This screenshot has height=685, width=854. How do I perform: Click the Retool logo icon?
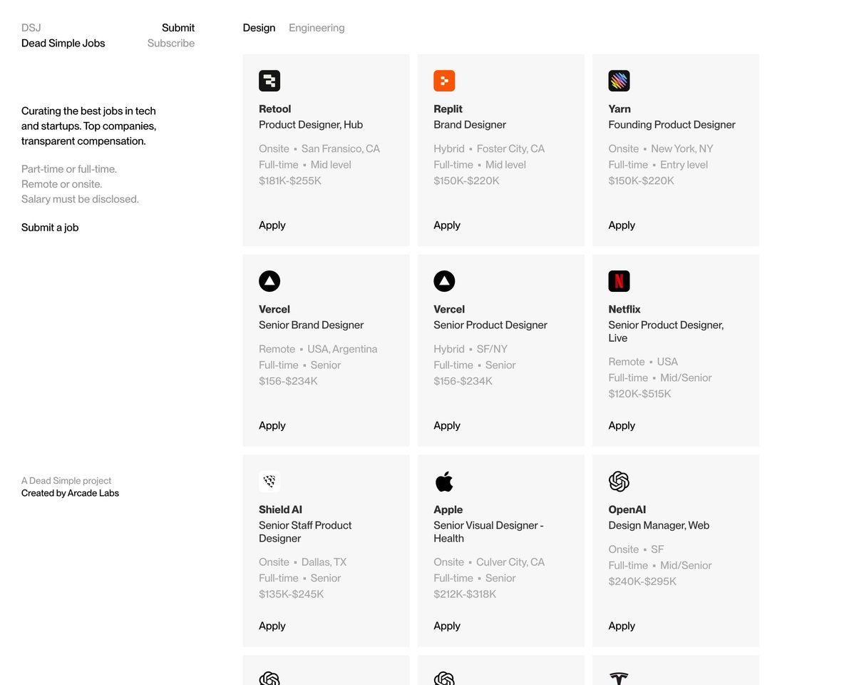(x=269, y=80)
